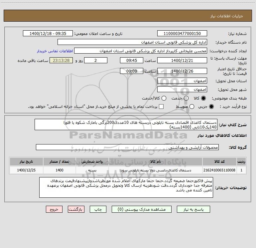Select the جزیی purchase type radio
Viewport: 256px width, 248px height.
pyautogui.click(x=211, y=107)
